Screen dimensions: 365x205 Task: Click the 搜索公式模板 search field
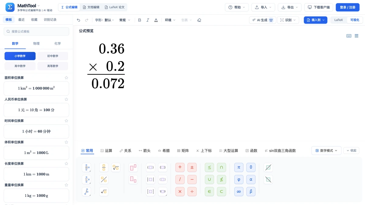coord(36,31)
